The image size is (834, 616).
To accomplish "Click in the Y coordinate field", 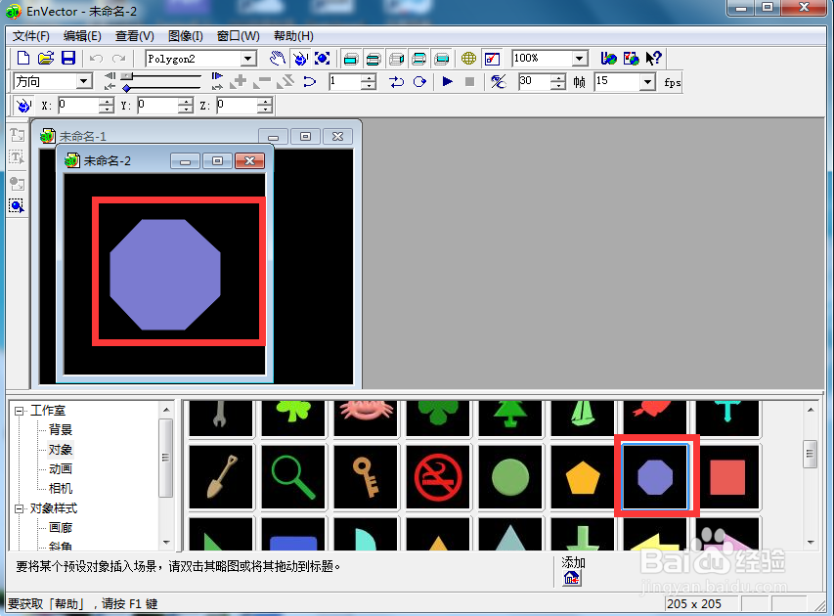I will (156, 106).
